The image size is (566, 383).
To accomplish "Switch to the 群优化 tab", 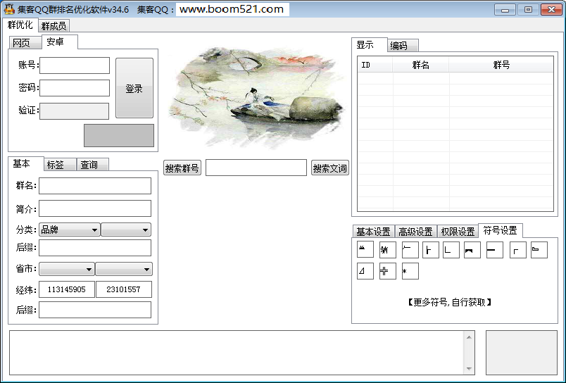I will click(20, 25).
